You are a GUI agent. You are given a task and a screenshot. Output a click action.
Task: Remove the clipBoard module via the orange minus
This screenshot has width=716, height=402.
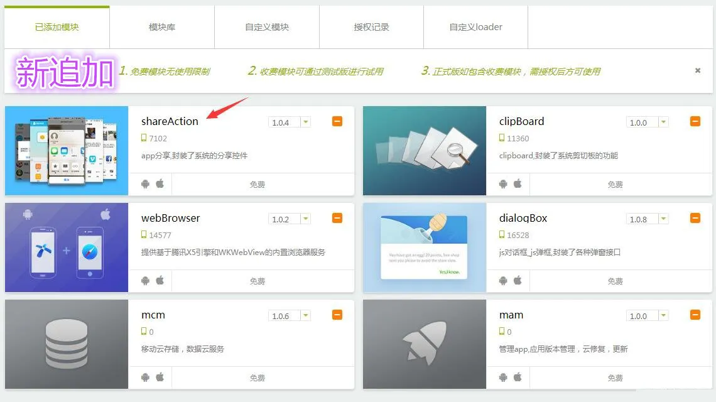695,121
